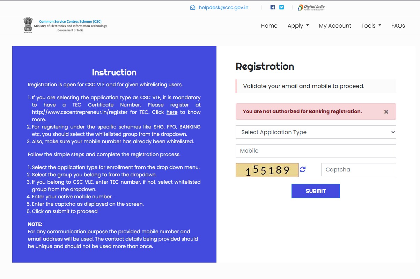Click the captcha image showing 155189
The height and width of the screenshot is (279, 420).
click(x=267, y=170)
